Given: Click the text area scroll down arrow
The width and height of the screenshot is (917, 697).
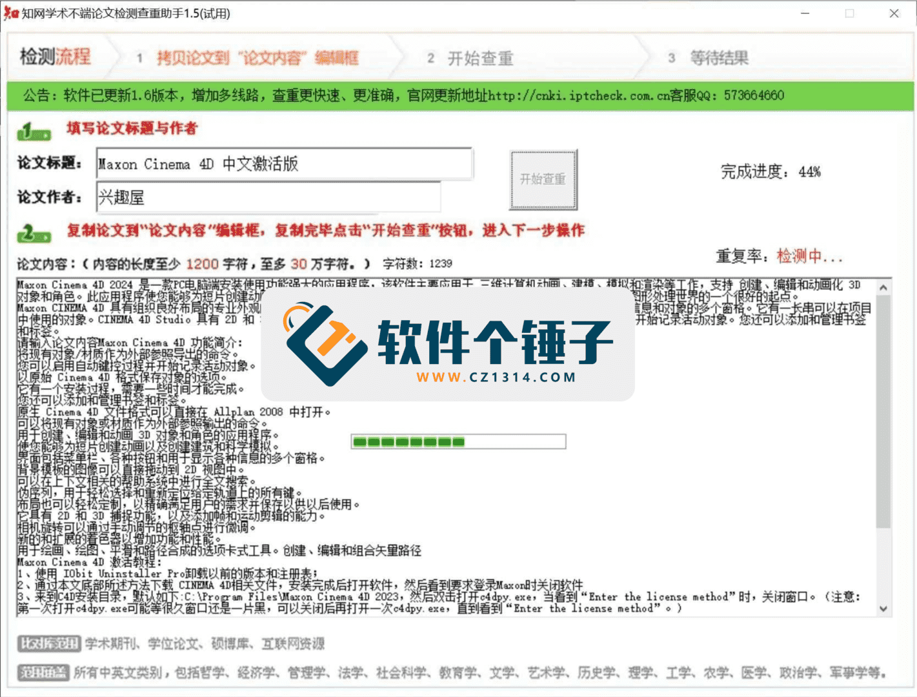Looking at the screenshot, I should [x=883, y=609].
